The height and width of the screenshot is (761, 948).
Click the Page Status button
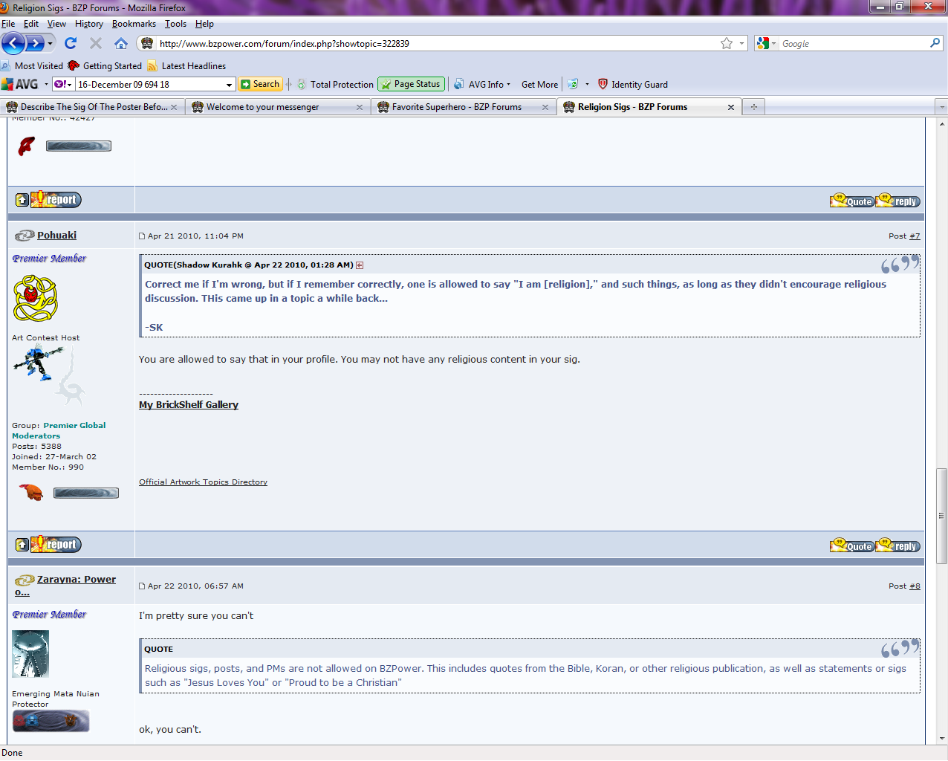[411, 84]
